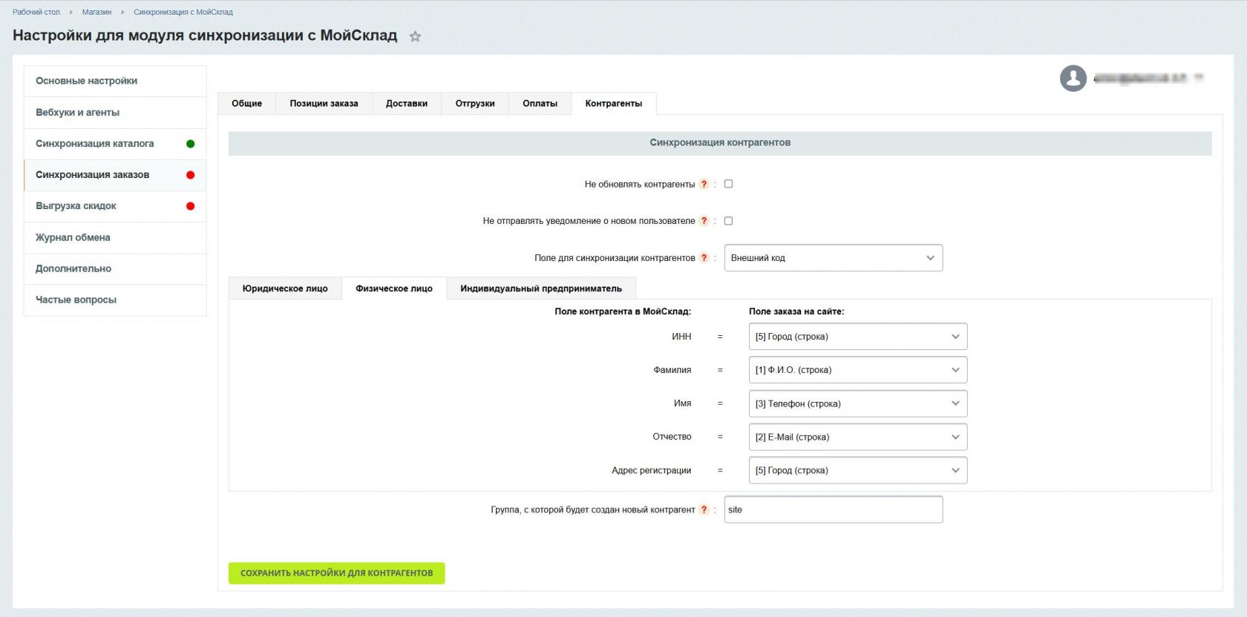
Task: Open the 'Индивидуальный предприниматель' sub-tab
Action: (x=541, y=288)
